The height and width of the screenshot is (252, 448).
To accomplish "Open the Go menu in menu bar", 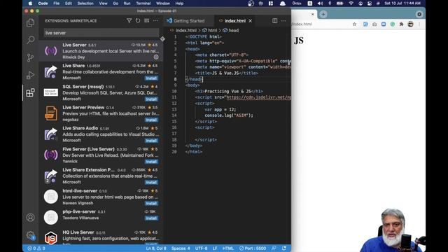I will tap(115, 3).
